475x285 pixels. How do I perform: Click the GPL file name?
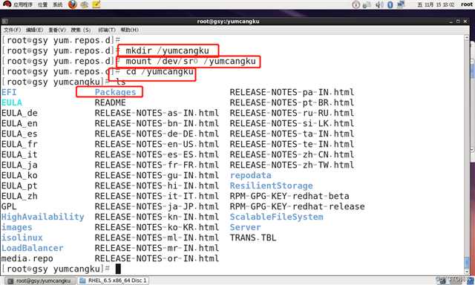(x=9, y=206)
